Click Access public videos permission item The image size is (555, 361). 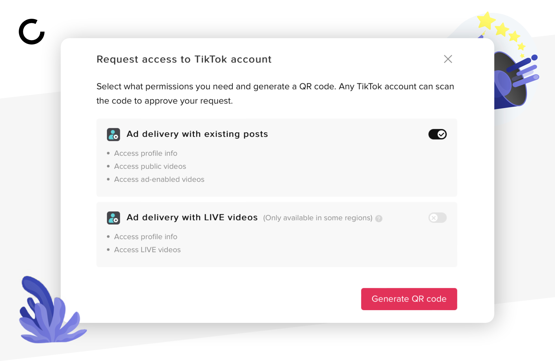[150, 166]
